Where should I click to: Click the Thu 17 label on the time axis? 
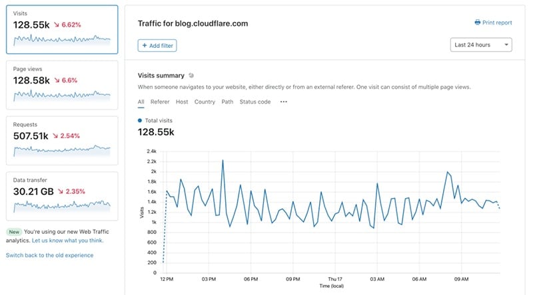point(335,279)
